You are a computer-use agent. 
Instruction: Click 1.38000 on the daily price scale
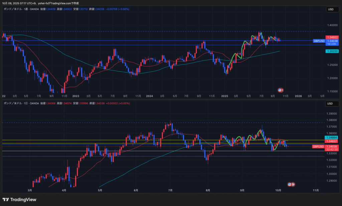click(x=332, y=120)
